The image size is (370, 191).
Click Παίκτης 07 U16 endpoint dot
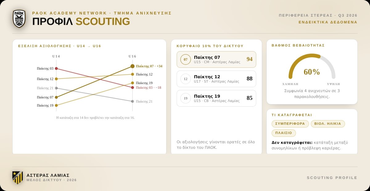point(133,66)
